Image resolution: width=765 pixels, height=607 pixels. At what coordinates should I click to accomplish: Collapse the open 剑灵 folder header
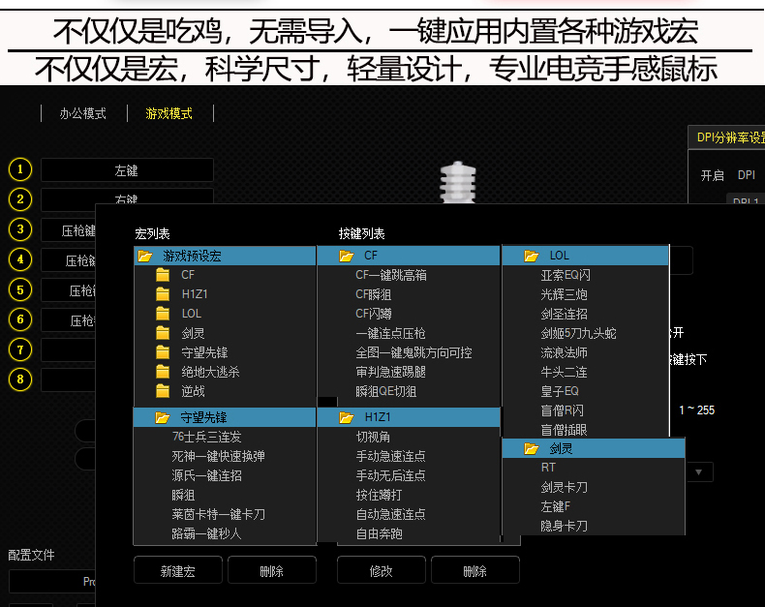click(594, 448)
